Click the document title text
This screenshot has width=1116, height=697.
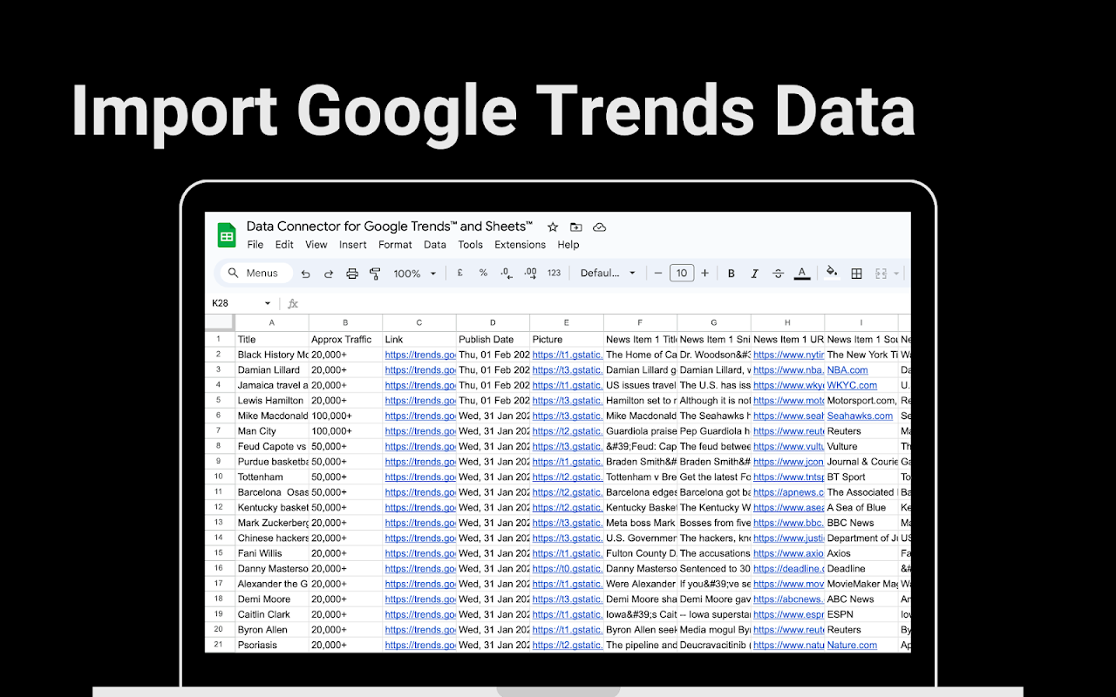[x=390, y=227]
